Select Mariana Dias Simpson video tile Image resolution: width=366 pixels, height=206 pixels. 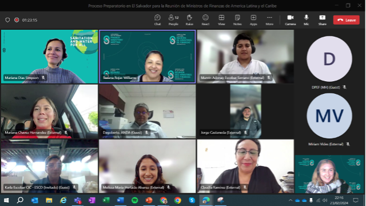pyautogui.click(x=50, y=57)
